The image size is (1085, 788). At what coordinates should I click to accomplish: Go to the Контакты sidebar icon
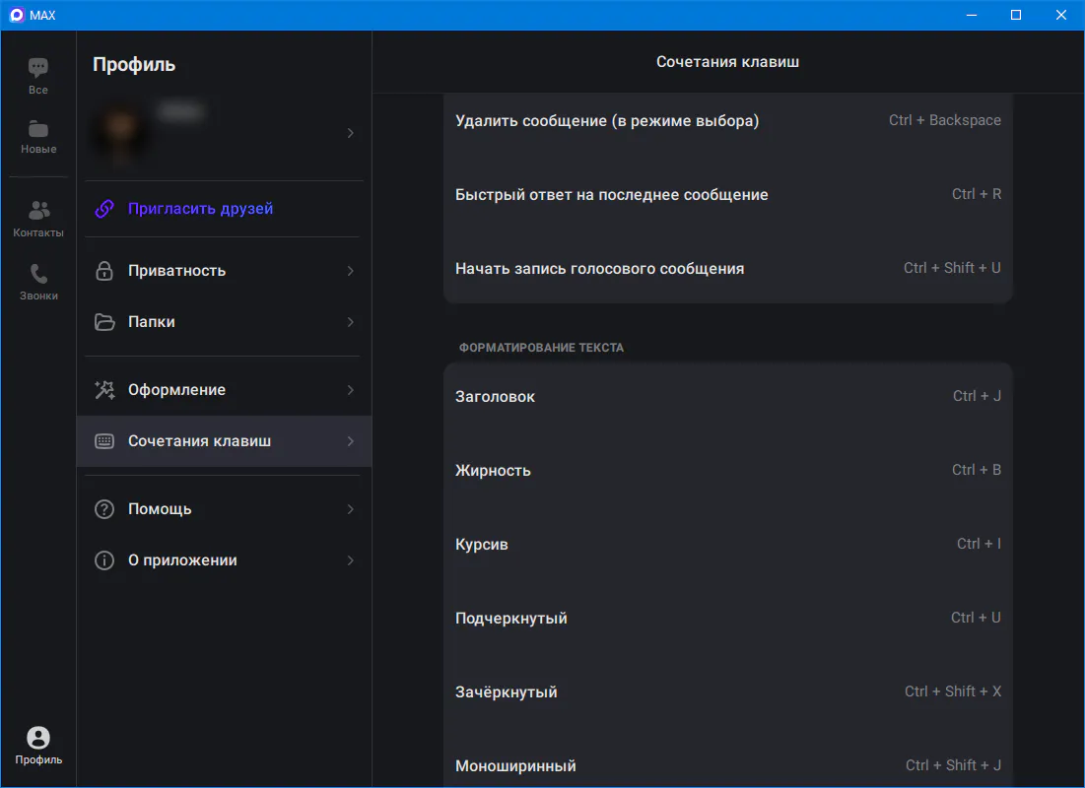pos(38,210)
